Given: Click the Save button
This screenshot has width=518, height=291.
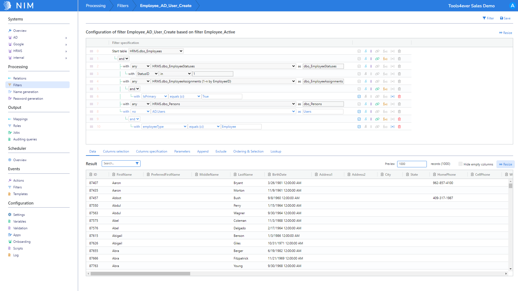Looking at the screenshot, I should pos(505,18).
